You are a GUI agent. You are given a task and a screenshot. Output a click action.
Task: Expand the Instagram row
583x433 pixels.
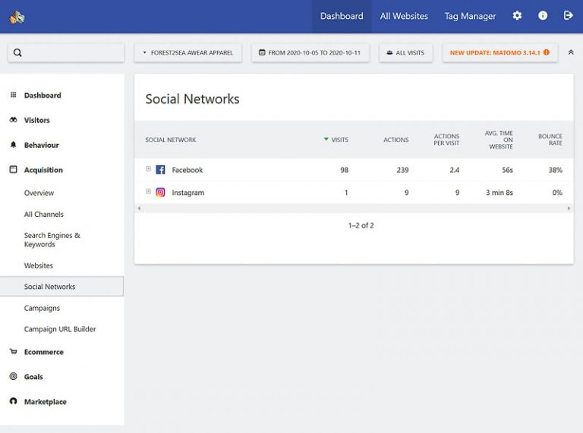click(x=149, y=192)
